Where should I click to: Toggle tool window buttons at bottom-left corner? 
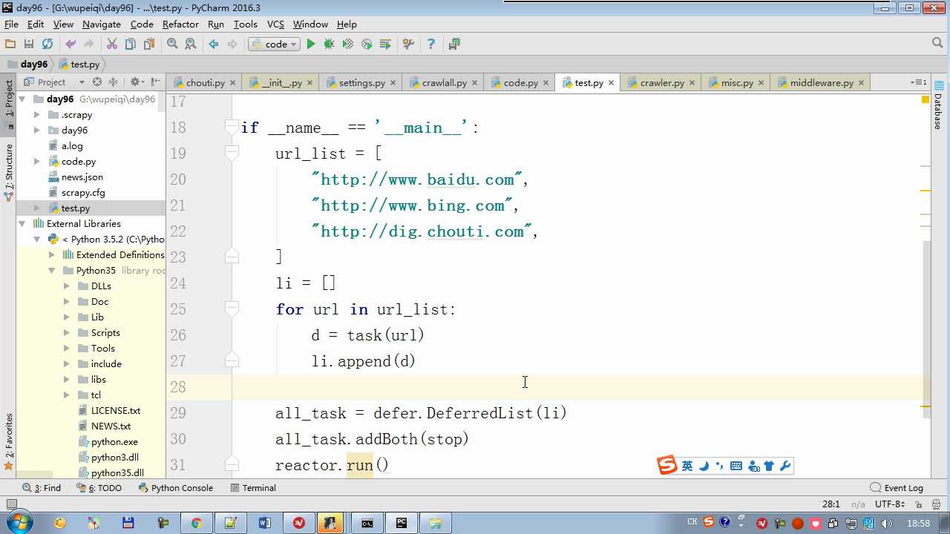click(x=10, y=504)
